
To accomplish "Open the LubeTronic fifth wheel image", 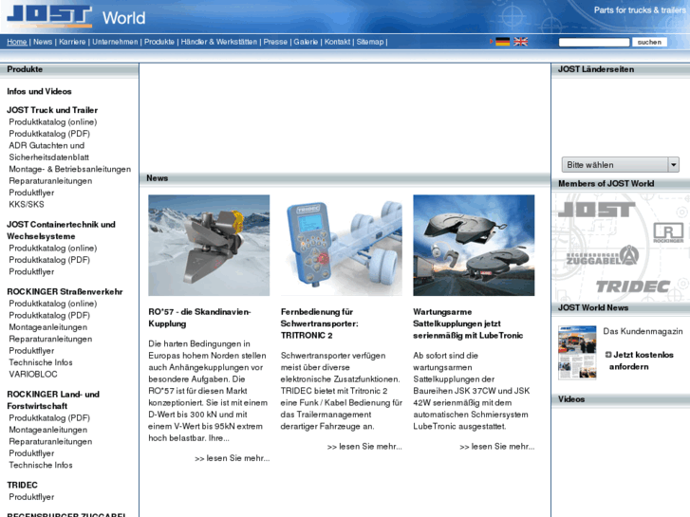I will tap(474, 246).
